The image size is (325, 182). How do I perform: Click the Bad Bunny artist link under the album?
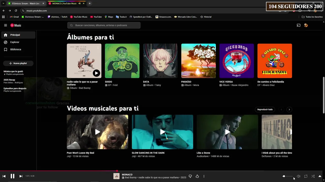(85, 88)
